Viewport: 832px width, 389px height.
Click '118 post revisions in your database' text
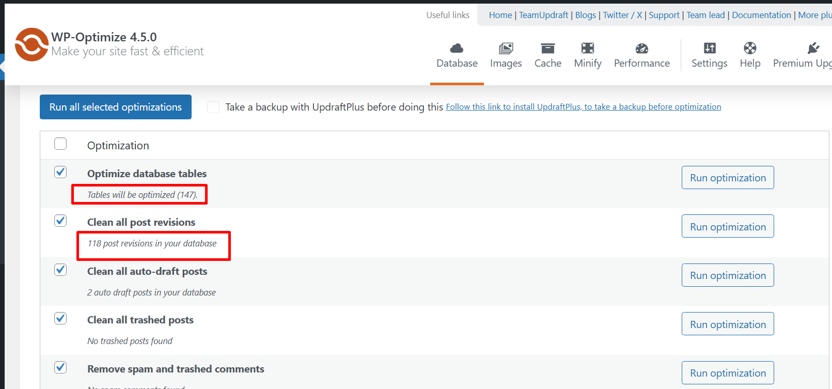coord(152,243)
